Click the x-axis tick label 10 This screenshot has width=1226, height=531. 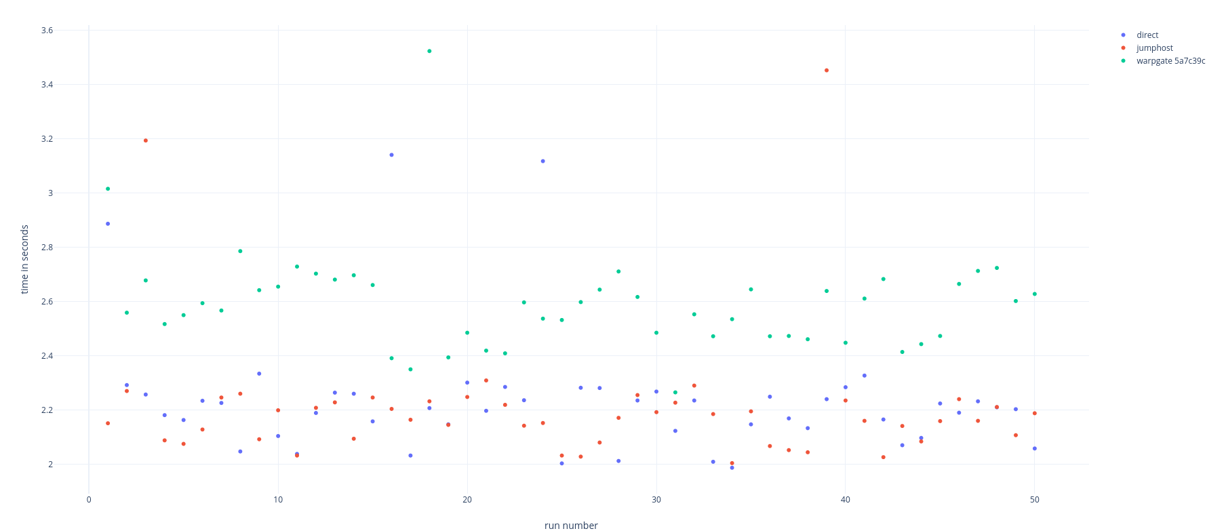tap(278, 500)
